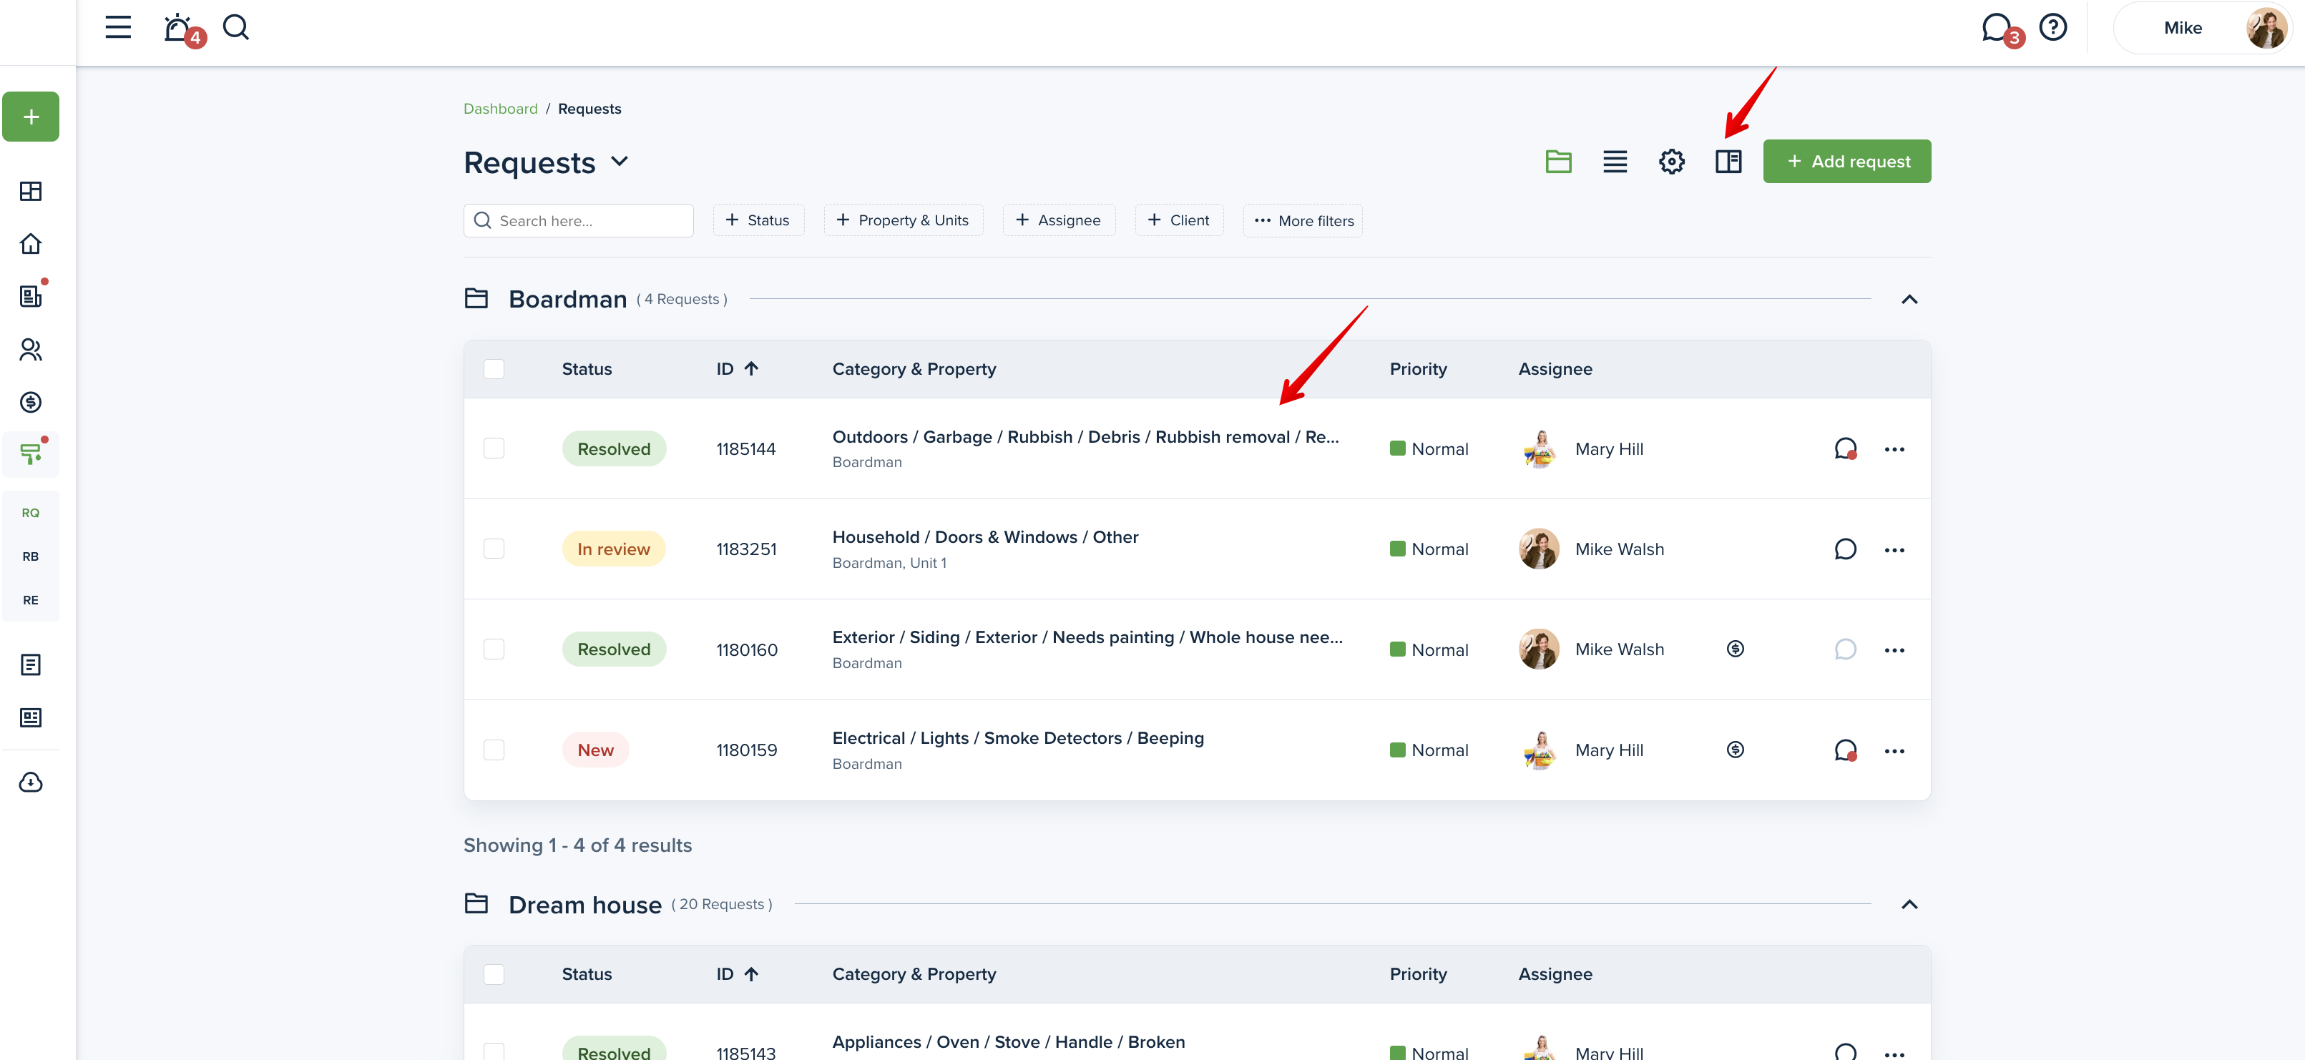This screenshot has width=2305, height=1060.
Task: Click the notifications bell icon
Action: pyautogui.click(x=178, y=28)
